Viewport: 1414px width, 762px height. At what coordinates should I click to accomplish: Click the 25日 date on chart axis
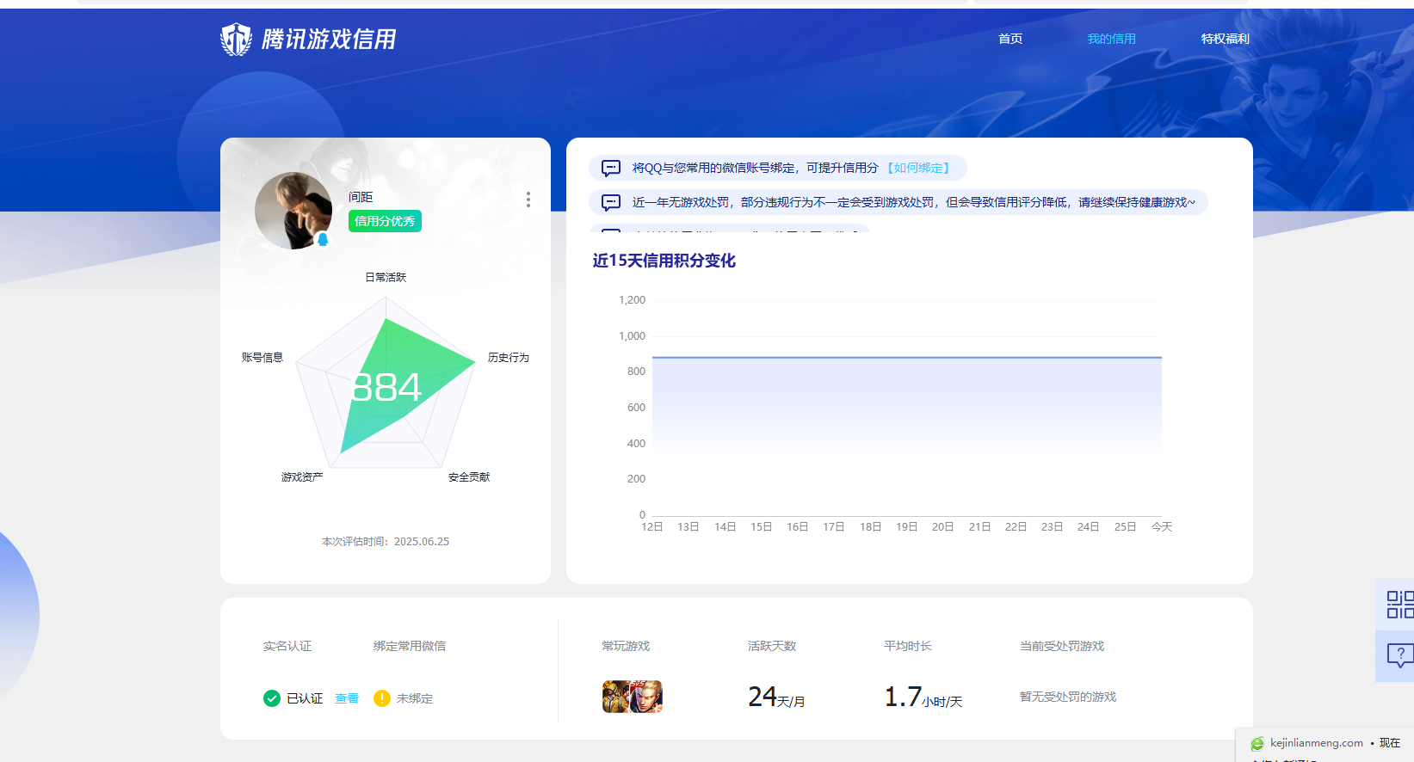[x=1125, y=526]
